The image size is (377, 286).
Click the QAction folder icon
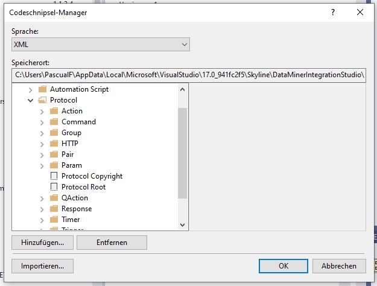pos(54,198)
